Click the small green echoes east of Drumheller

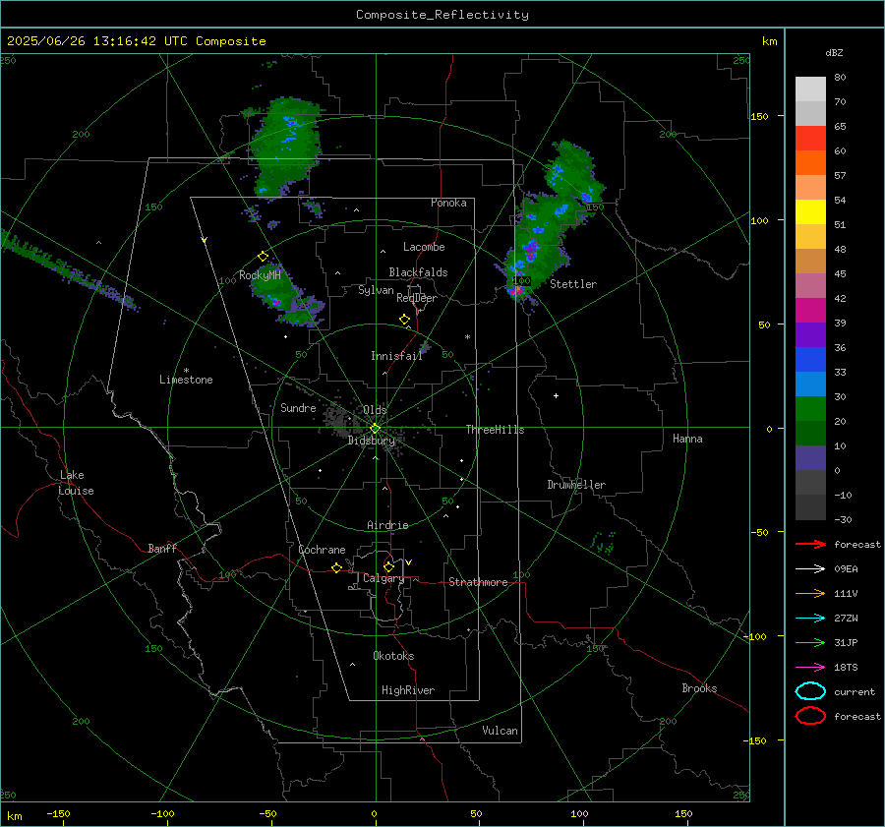(x=603, y=543)
